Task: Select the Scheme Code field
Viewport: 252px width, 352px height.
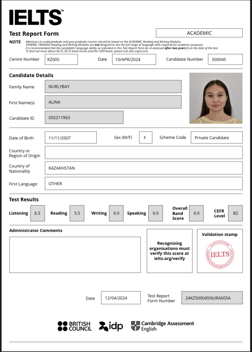Action: [216, 138]
